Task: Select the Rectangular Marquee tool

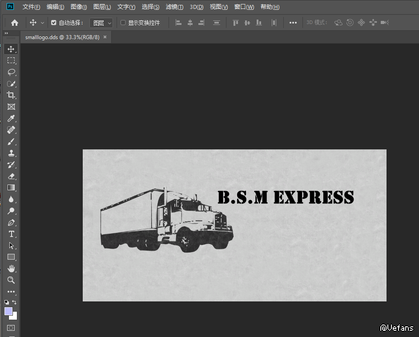Action: pos(11,60)
